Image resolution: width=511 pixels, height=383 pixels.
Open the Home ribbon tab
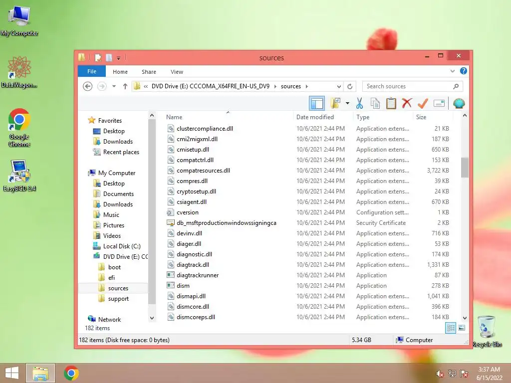click(x=120, y=72)
